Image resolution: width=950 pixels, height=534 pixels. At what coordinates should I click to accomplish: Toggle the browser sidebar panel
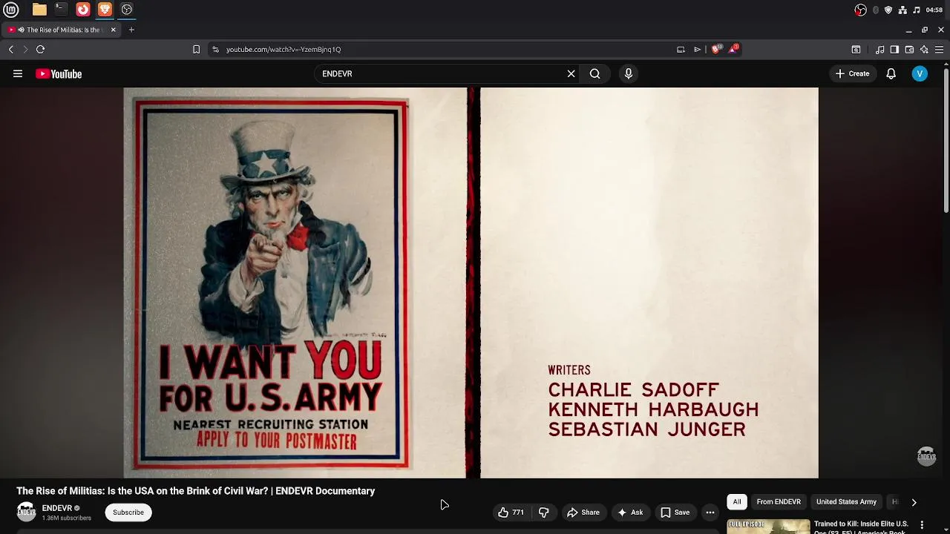894,50
